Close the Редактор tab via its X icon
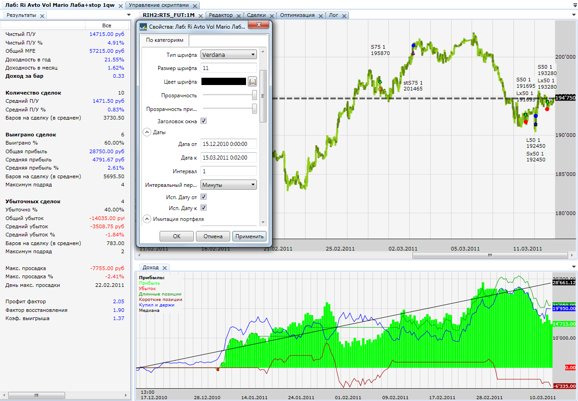The image size is (578, 401). click(x=238, y=15)
